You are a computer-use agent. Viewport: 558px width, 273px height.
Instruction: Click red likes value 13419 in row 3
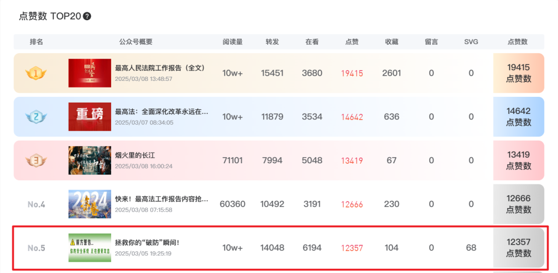point(352,161)
